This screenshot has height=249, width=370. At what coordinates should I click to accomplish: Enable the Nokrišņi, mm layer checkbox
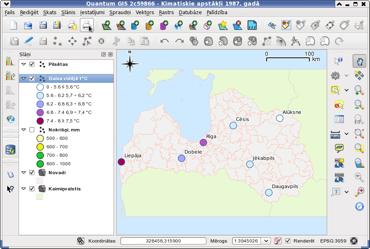coord(32,130)
